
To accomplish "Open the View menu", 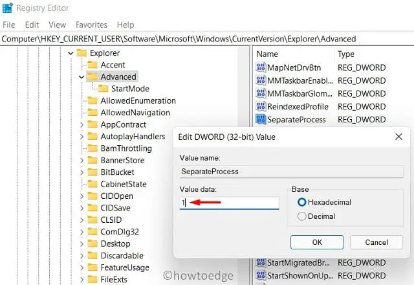I will [x=58, y=25].
